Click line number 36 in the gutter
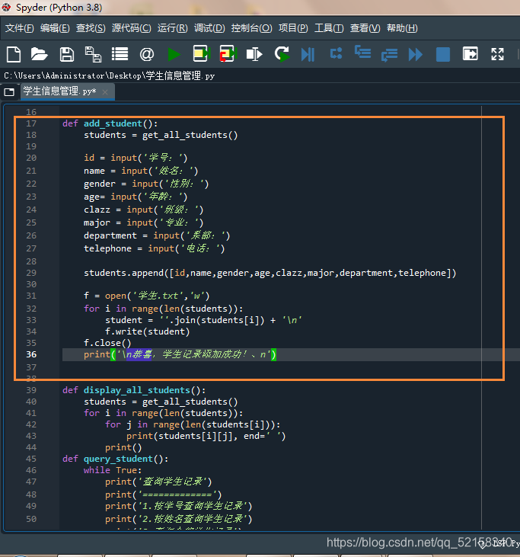 click(x=31, y=354)
